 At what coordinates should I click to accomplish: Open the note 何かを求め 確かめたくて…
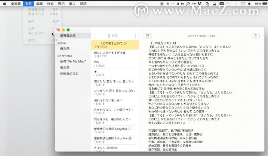pyautogui.click(x=115, y=121)
